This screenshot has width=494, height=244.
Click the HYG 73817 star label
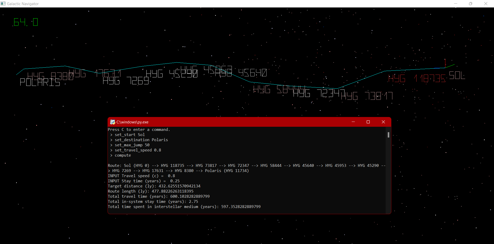367,96
